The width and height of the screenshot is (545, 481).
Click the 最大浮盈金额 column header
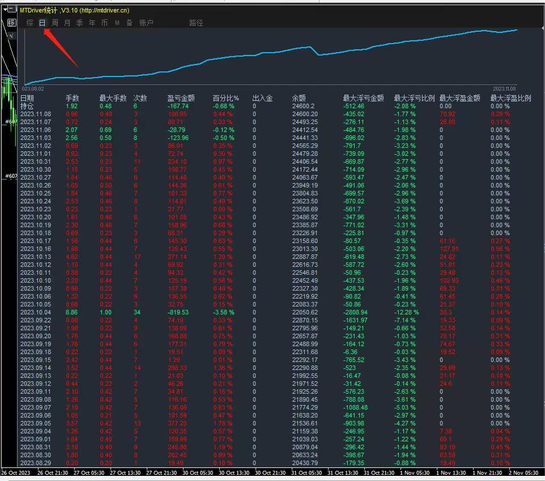460,98
